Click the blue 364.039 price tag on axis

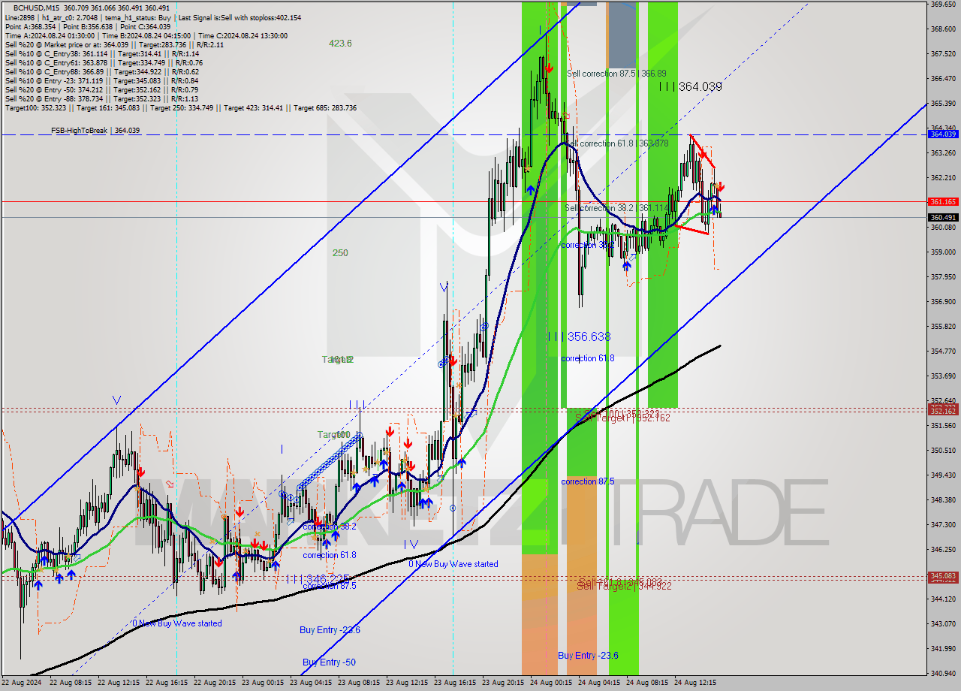[943, 134]
